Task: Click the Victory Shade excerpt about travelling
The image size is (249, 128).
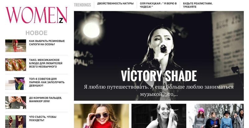Action: click(x=159, y=91)
